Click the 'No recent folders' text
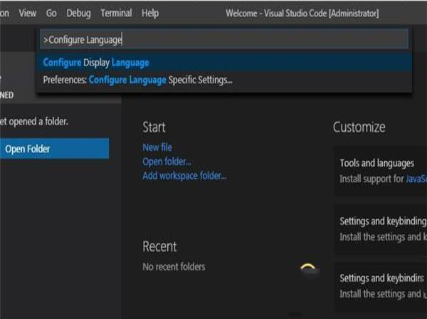Viewport: 427px width, 319px height. tap(174, 267)
